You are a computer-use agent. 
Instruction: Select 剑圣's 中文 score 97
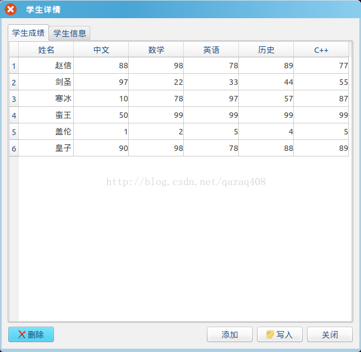point(101,82)
